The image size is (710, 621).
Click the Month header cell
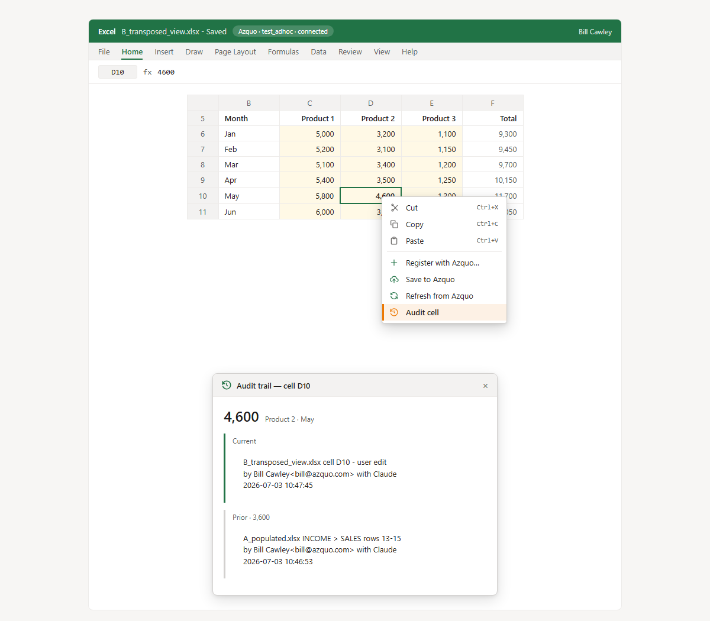point(249,118)
